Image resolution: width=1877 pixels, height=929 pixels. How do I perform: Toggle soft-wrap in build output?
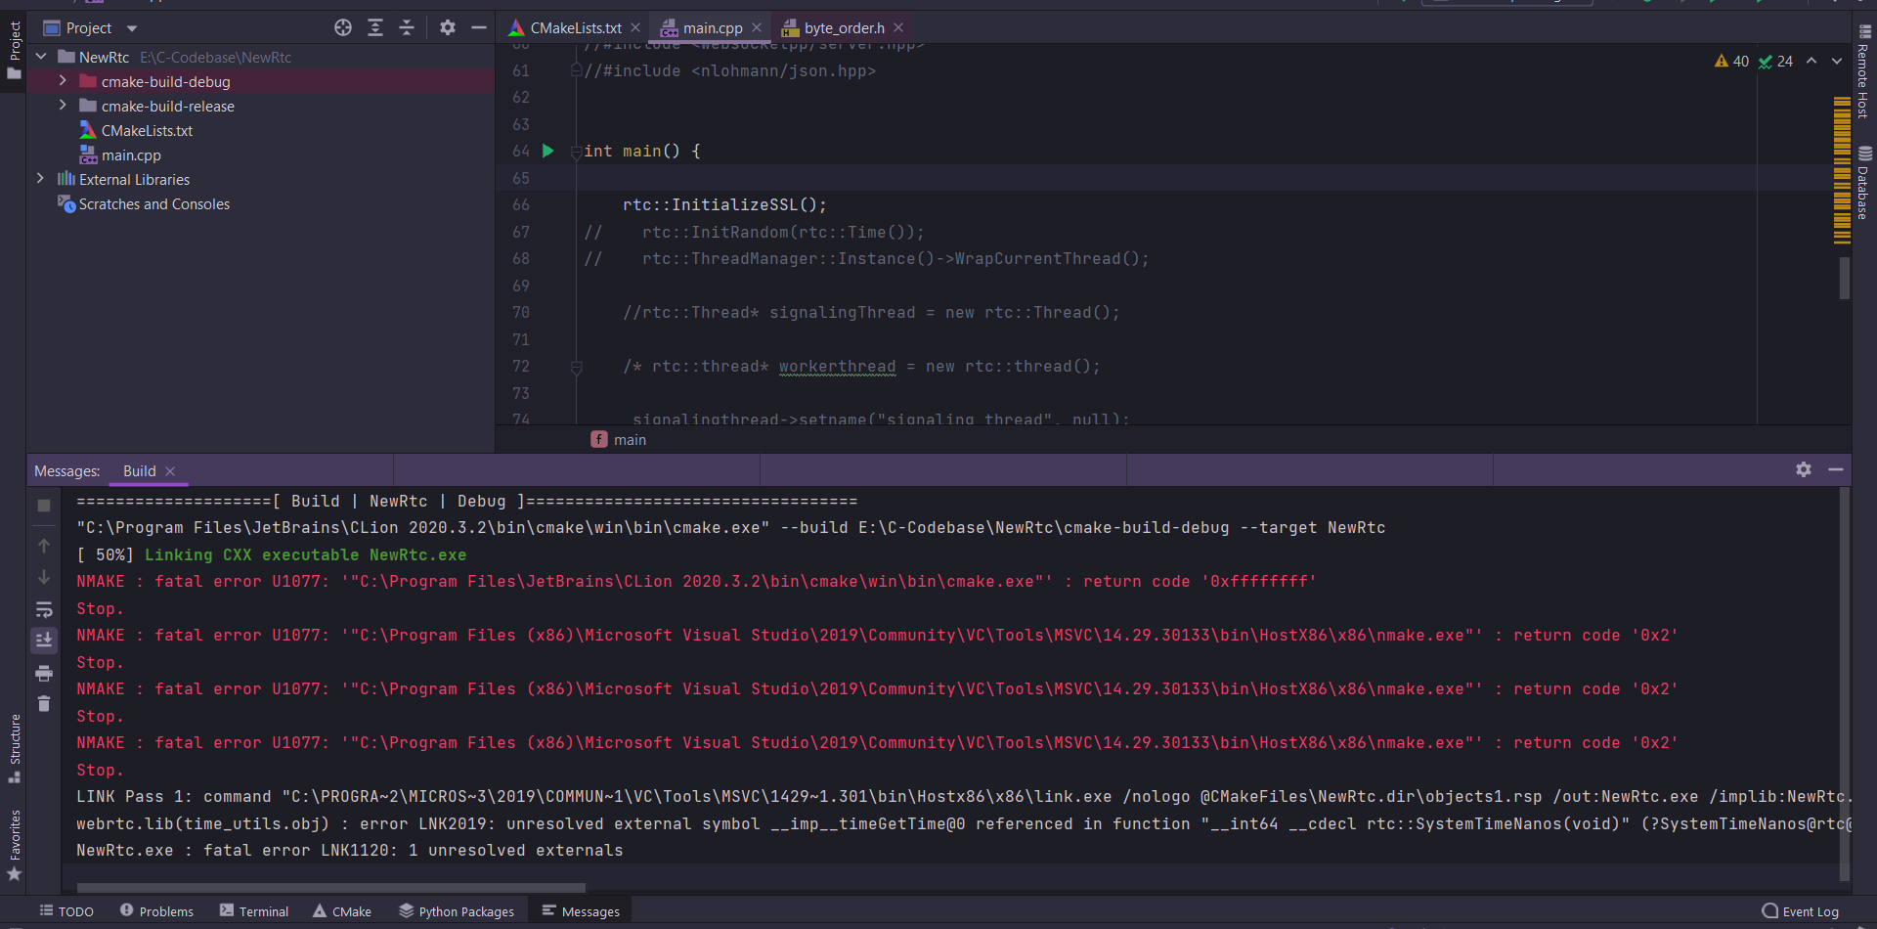pyautogui.click(x=44, y=609)
